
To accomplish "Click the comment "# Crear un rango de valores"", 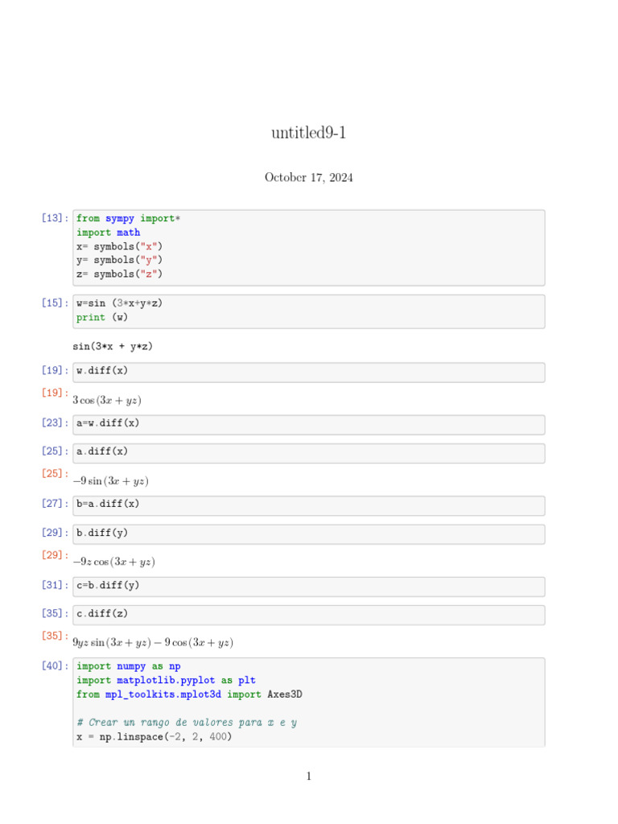I will [x=187, y=723].
